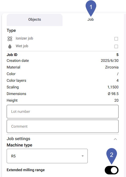Click the Job ID value 5

(117, 55)
